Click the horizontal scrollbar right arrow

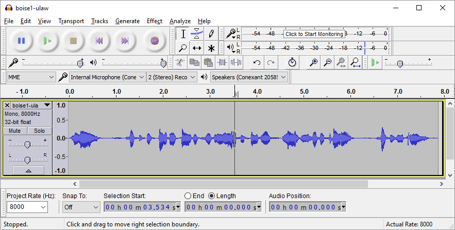(442, 184)
